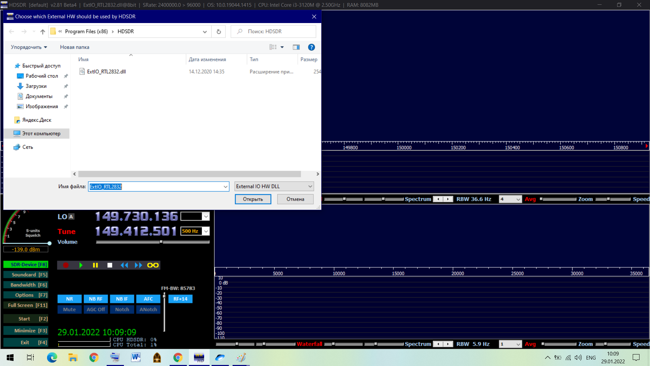
Task: Click the rewind playback icon
Action: pos(124,265)
